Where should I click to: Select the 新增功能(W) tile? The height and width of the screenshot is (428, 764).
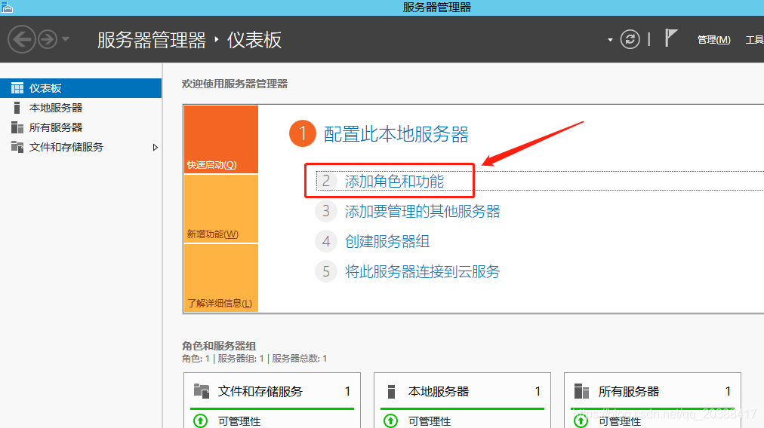(221, 209)
